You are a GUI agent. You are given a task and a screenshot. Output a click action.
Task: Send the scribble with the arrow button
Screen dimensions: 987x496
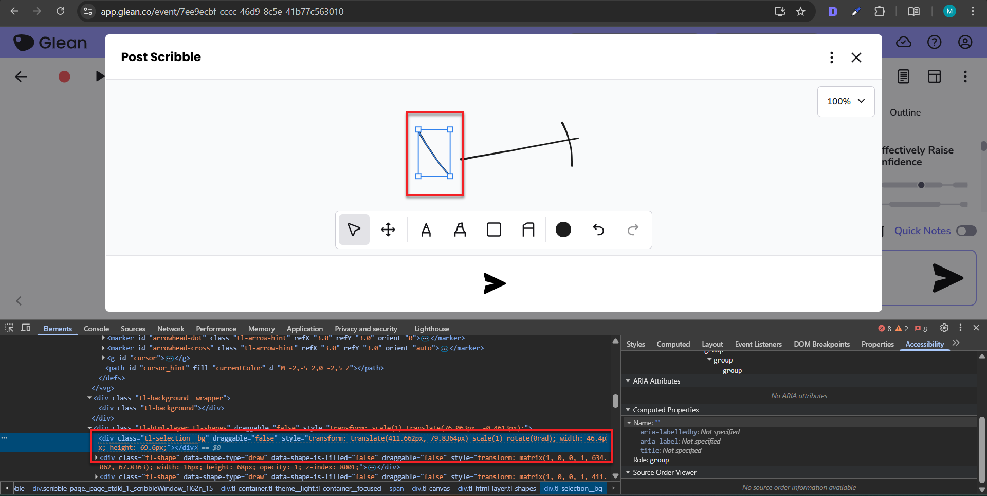tap(494, 283)
